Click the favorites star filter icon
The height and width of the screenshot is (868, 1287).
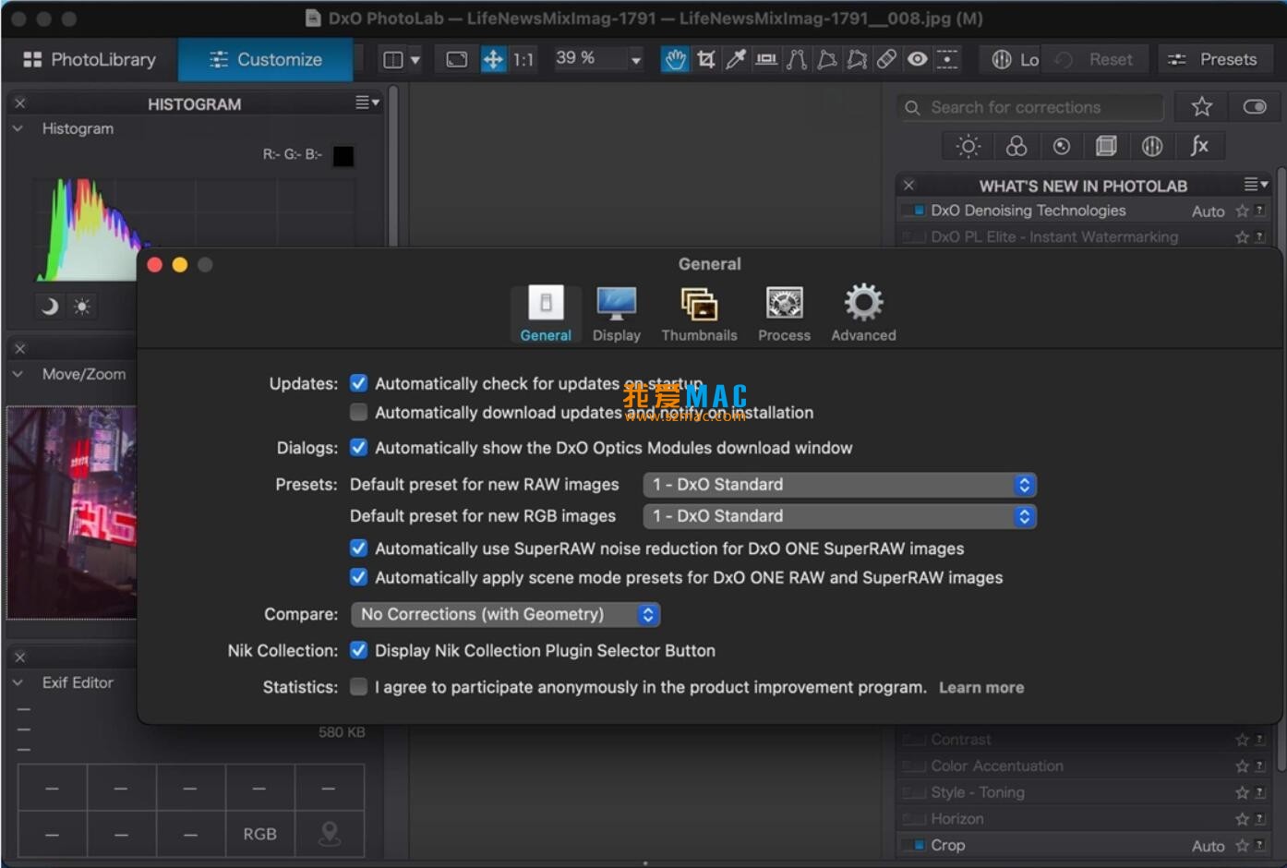(x=1201, y=107)
